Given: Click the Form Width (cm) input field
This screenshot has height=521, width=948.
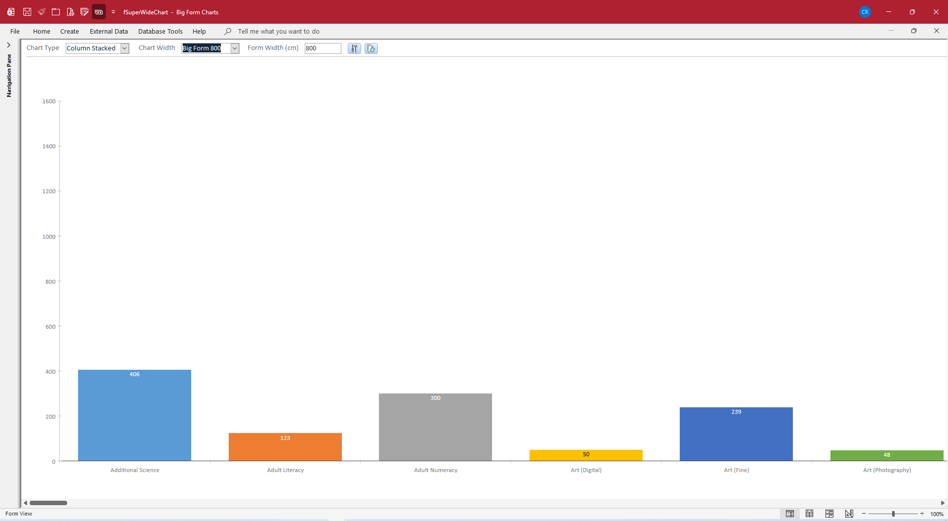Looking at the screenshot, I should (323, 48).
